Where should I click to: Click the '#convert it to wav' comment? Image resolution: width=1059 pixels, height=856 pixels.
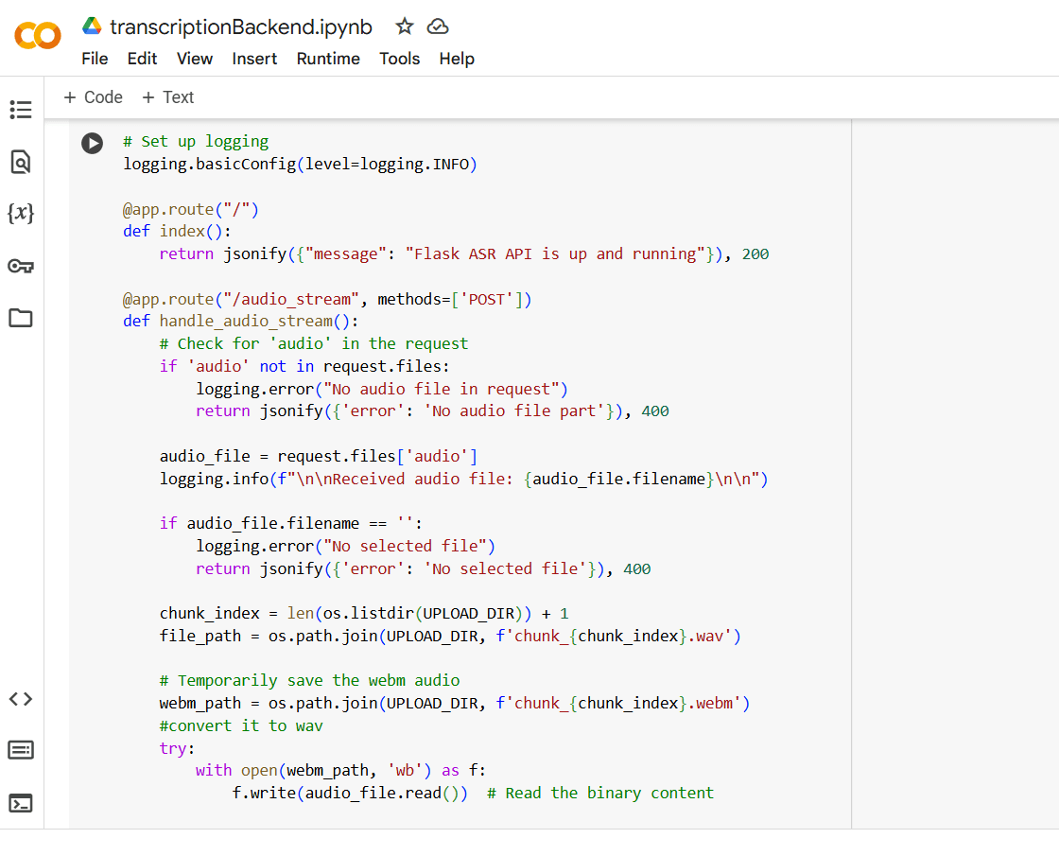pyautogui.click(x=241, y=725)
